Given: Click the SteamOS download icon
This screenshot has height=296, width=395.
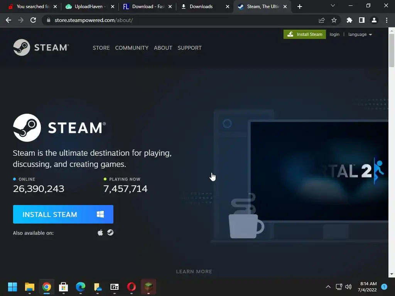Looking at the screenshot, I should click(x=110, y=232).
